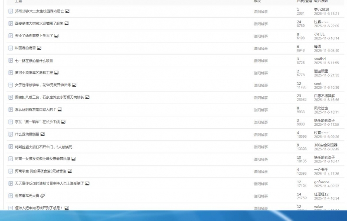The image size is (347, 221).
Task: Open last poster goforone's profile
Action: tap(321, 182)
